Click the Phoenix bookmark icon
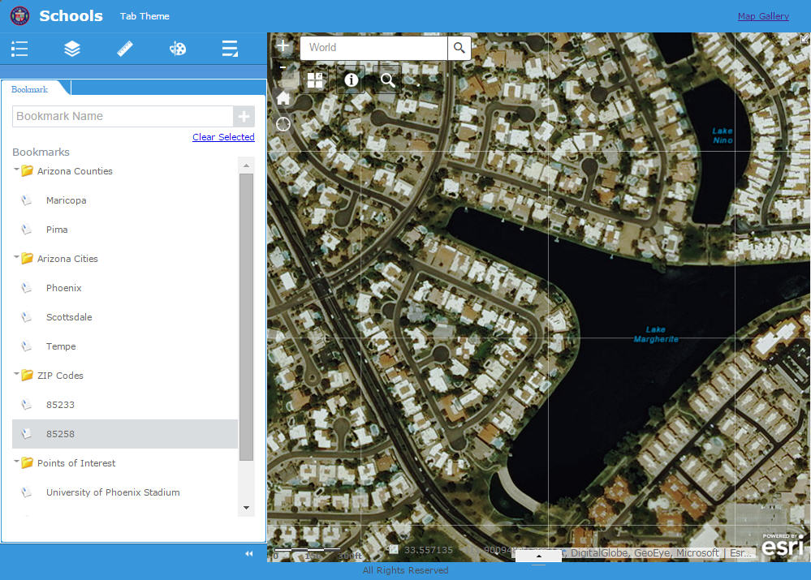Image resolution: width=811 pixels, height=580 pixels. pyautogui.click(x=26, y=288)
